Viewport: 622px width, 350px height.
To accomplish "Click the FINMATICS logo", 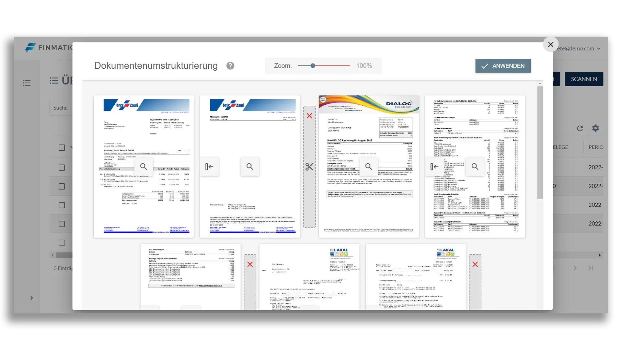I will click(x=49, y=48).
